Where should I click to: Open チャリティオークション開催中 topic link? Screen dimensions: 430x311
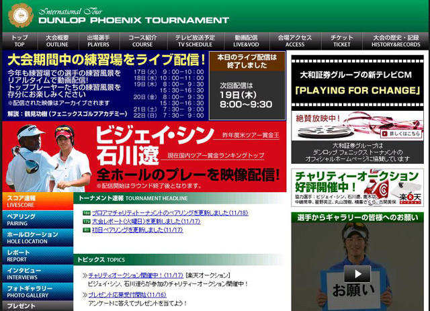pos(136,275)
